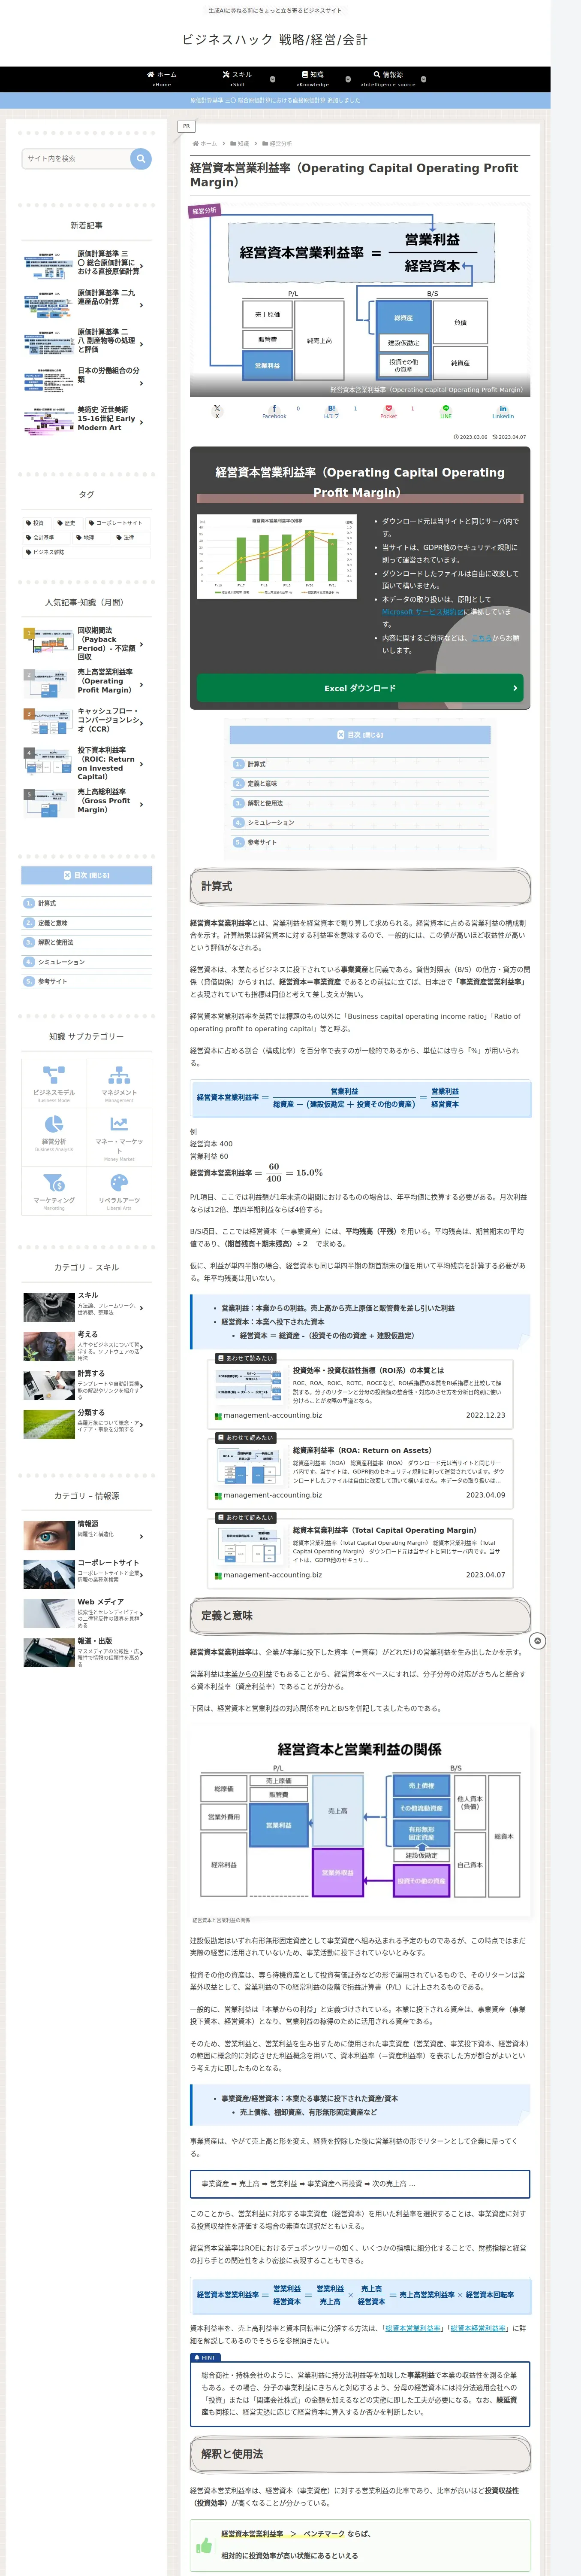Open the Microsoft サービス規約 link

pos(422,612)
